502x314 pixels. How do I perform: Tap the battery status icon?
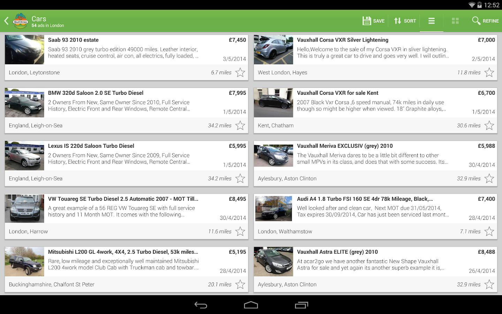(x=479, y=5)
